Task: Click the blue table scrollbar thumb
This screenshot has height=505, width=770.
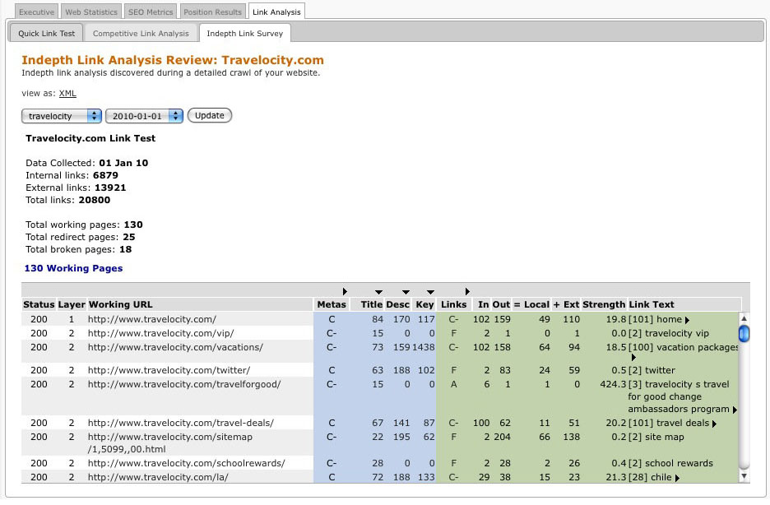Action: [x=744, y=333]
